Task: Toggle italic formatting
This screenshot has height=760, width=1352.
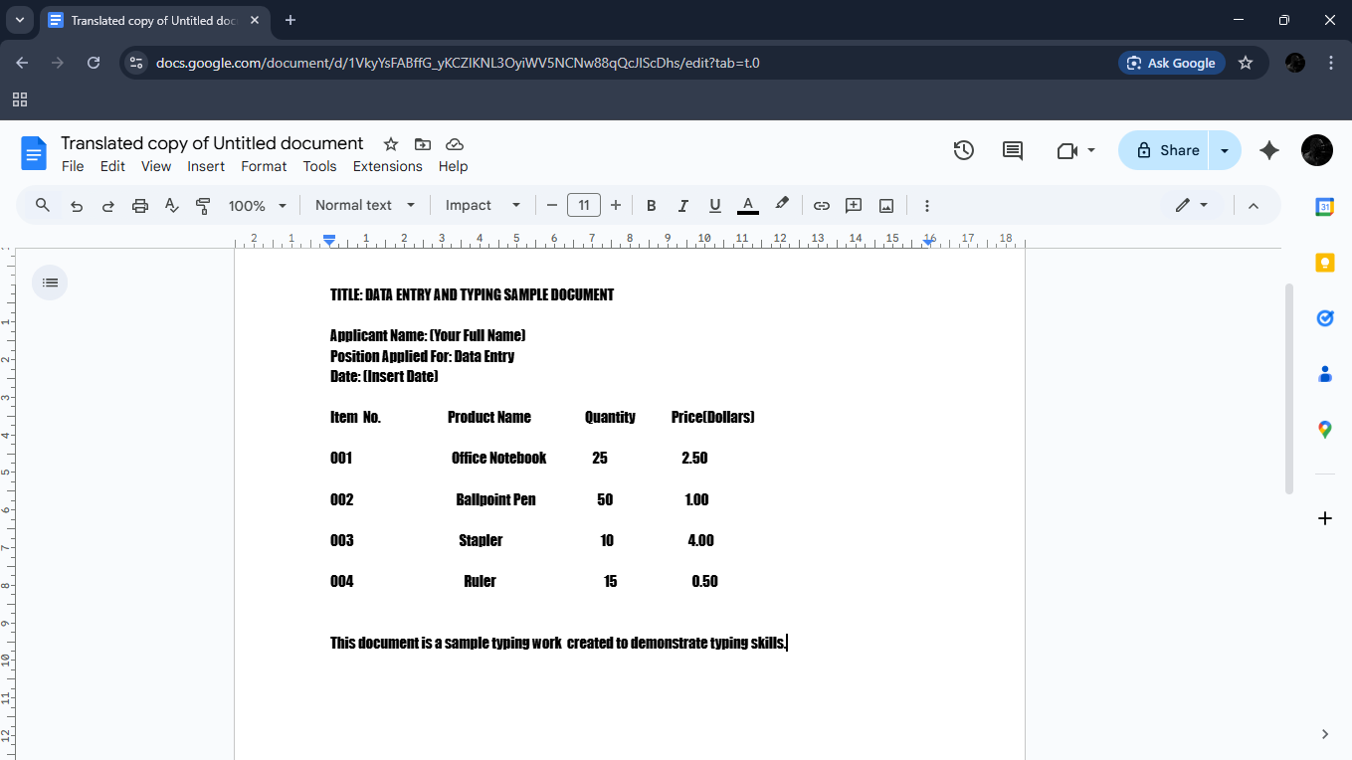Action: [683, 206]
